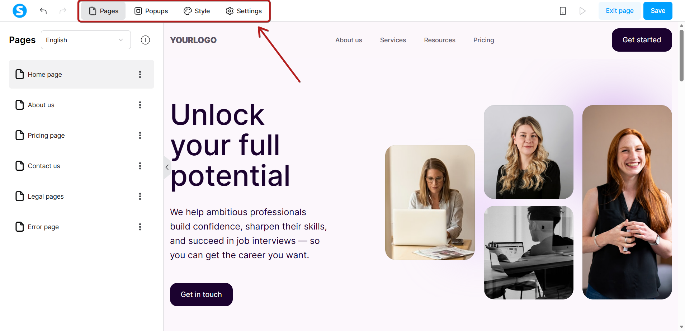Open the English language dropdown
685x331 pixels.
click(x=86, y=40)
